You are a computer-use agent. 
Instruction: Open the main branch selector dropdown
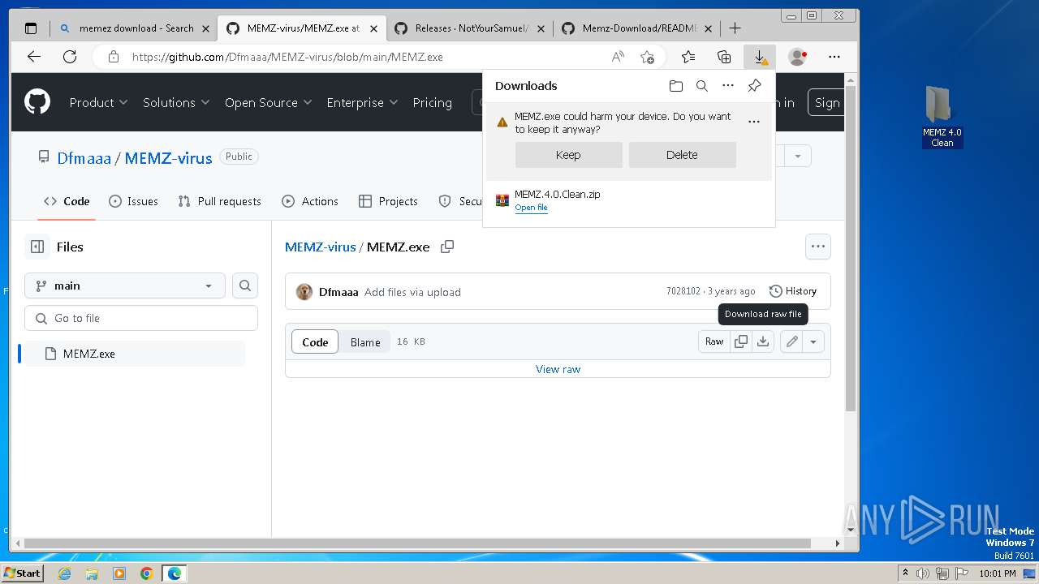point(125,286)
